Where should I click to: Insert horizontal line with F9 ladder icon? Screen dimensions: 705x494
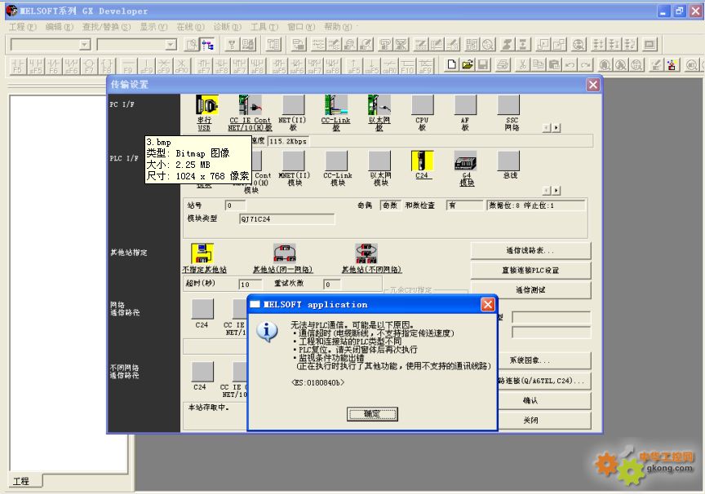tap(128, 66)
